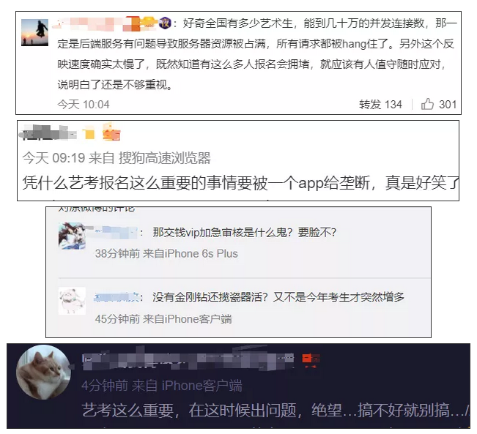Open the post text 凭什么艺考报名这么重要

[x=241, y=183]
